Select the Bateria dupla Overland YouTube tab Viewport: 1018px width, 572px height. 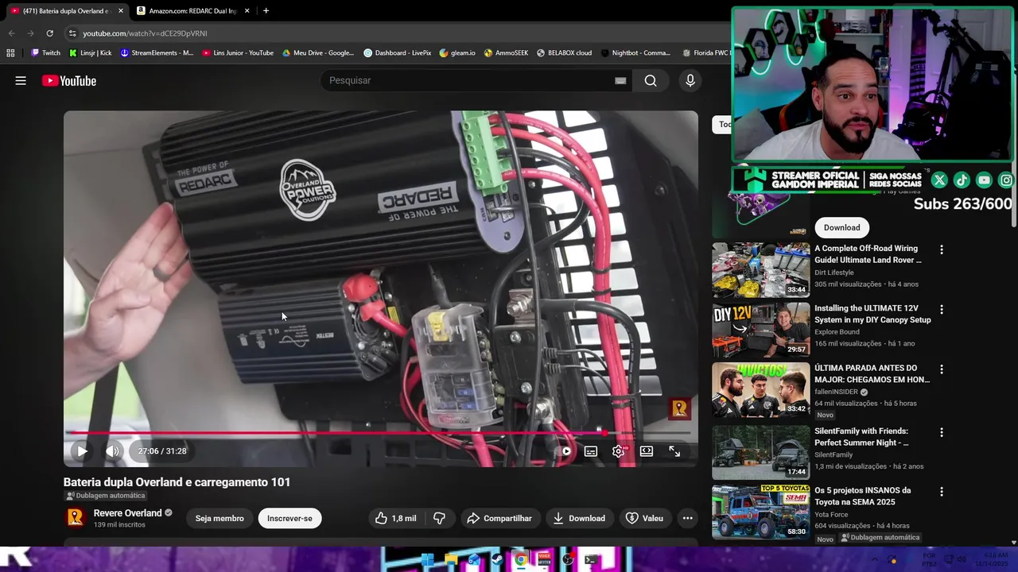[65, 11]
